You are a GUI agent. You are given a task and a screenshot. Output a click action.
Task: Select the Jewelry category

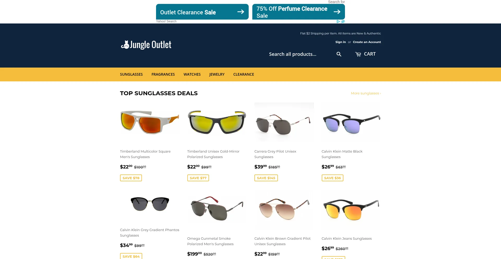217,74
